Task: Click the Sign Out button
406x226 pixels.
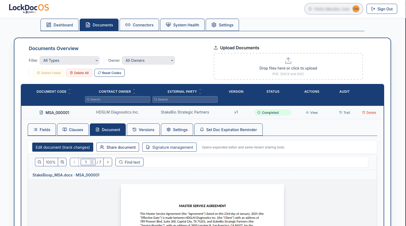Action: pos(382,9)
